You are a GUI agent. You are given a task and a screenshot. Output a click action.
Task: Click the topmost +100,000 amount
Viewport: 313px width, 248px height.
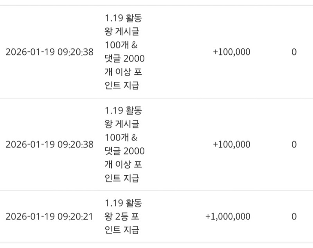tap(232, 52)
